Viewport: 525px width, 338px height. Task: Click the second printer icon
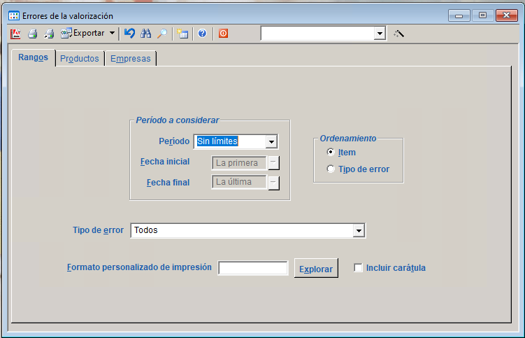[49, 33]
